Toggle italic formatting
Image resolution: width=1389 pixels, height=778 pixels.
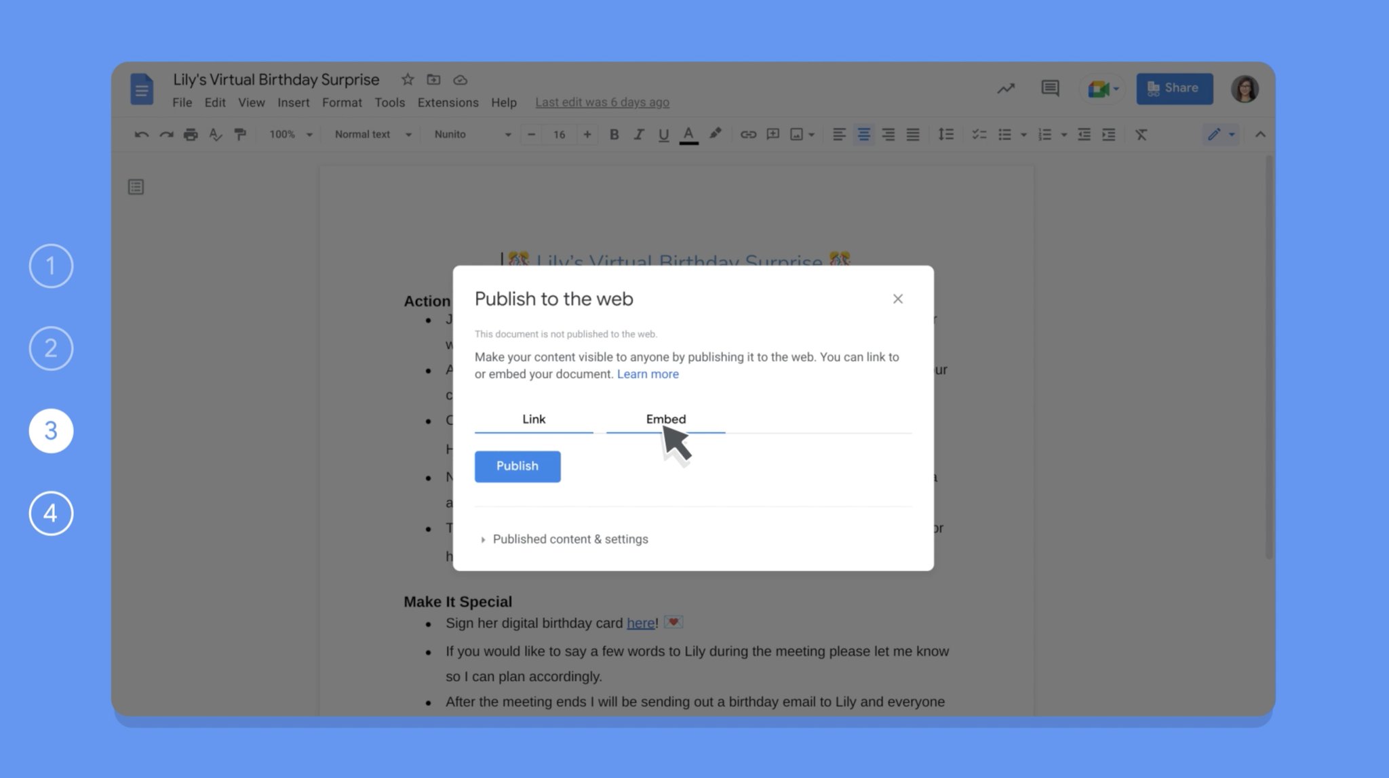tap(638, 134)
